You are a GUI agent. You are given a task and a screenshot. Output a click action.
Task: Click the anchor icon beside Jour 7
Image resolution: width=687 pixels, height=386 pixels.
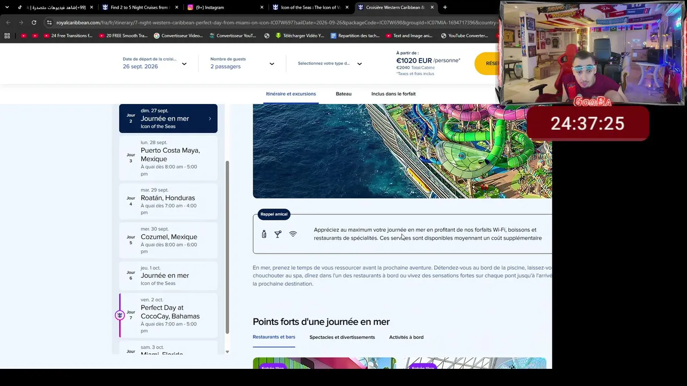click(120, 315)
